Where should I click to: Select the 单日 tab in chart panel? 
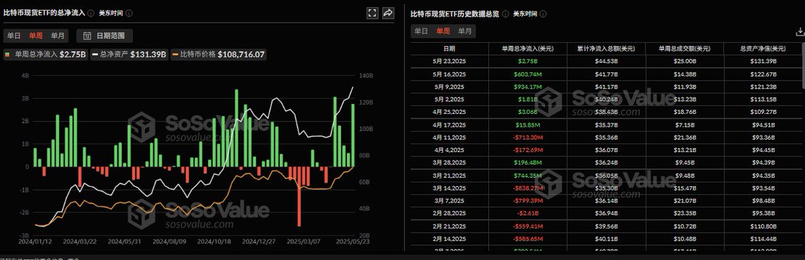pyautogui.click(x=13, y=36)
